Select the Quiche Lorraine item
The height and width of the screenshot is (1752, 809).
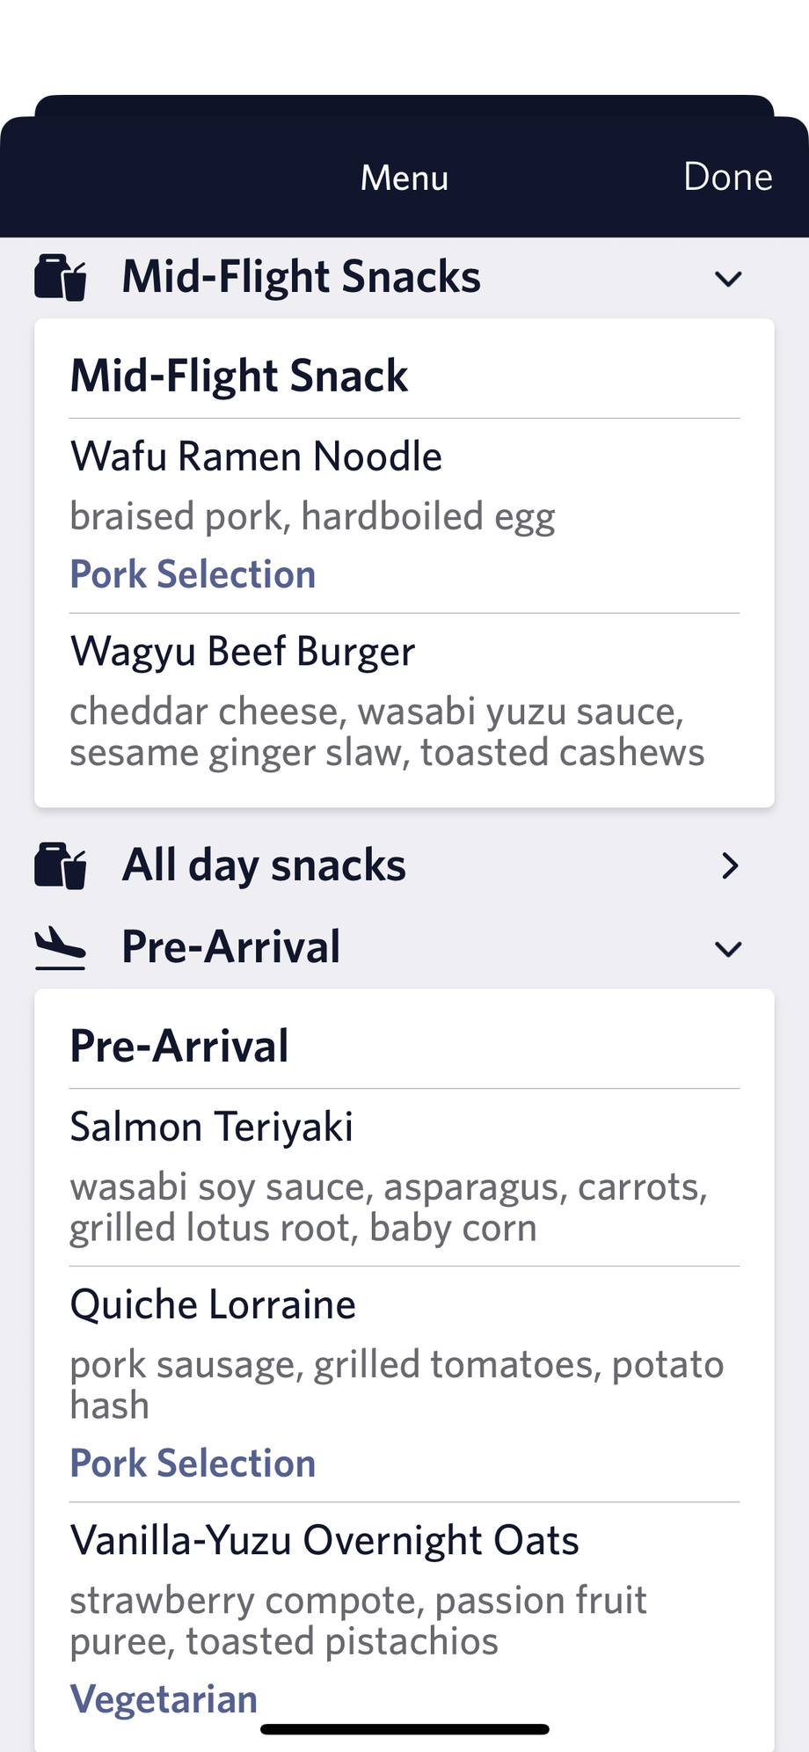tap(404, 1384)
